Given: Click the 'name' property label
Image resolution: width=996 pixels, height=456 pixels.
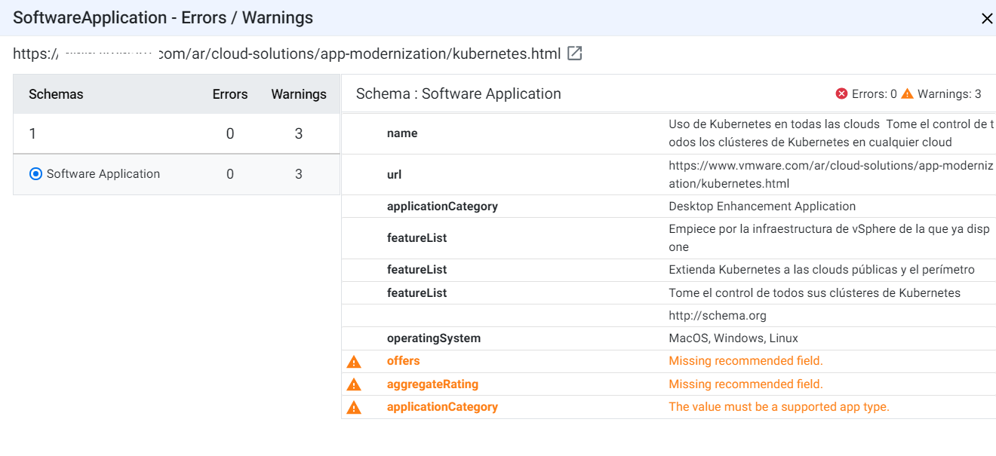Looking at the screenshot, I should 402,133.
